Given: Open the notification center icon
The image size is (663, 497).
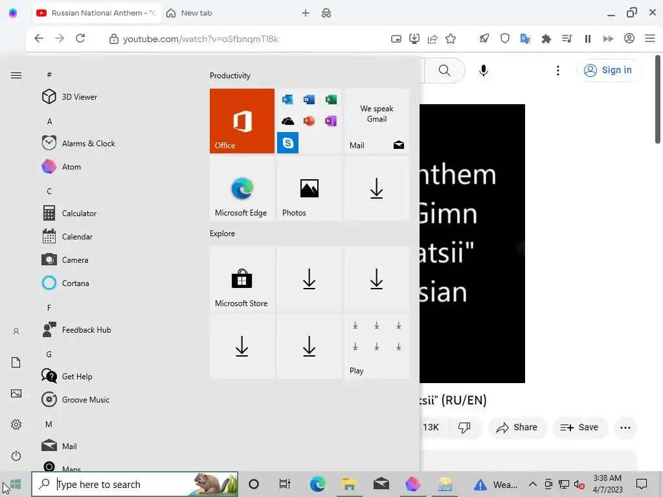Looking at the screenshot, I should point(642,484).
